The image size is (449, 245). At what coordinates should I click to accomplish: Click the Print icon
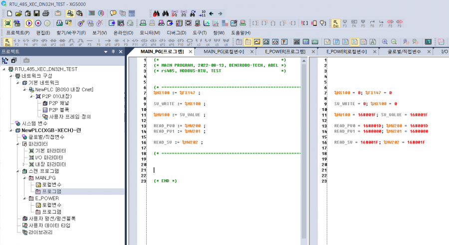pyautogui.click(x=45, y=13)
